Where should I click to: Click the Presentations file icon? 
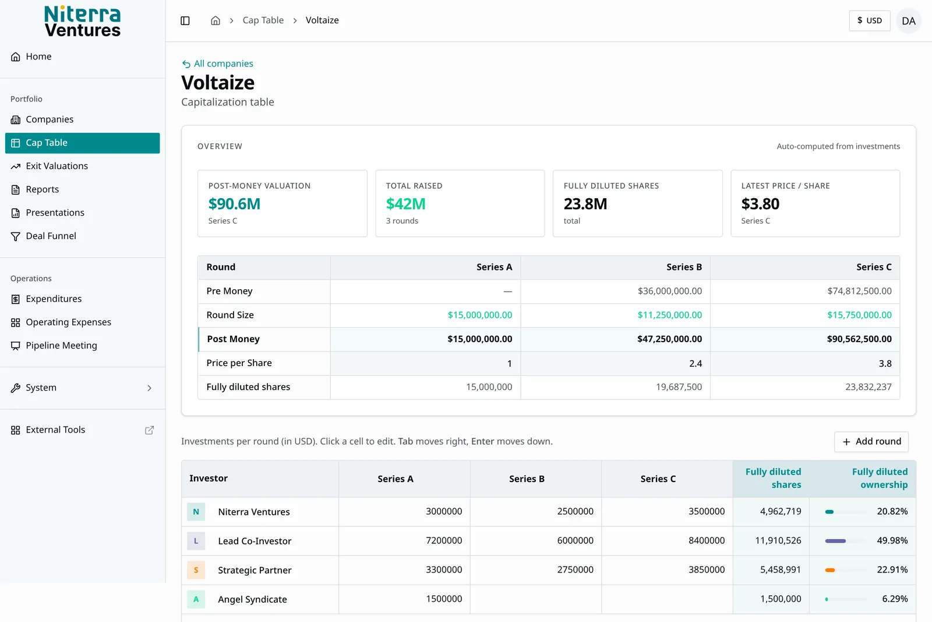coord(16,213)
